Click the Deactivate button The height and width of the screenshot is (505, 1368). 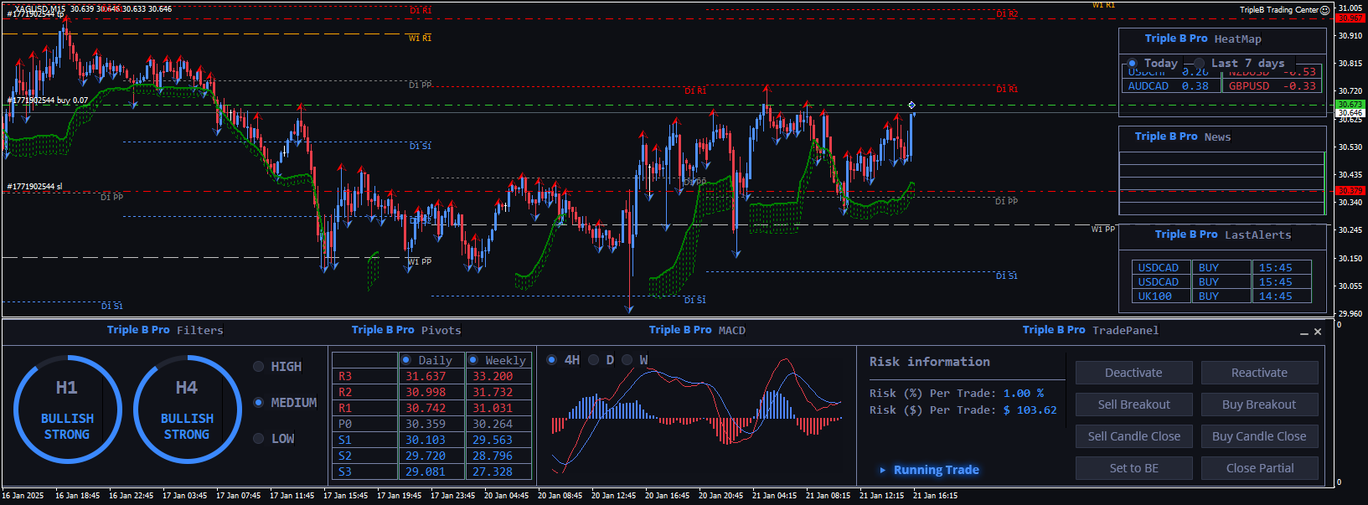(1133, 373)
